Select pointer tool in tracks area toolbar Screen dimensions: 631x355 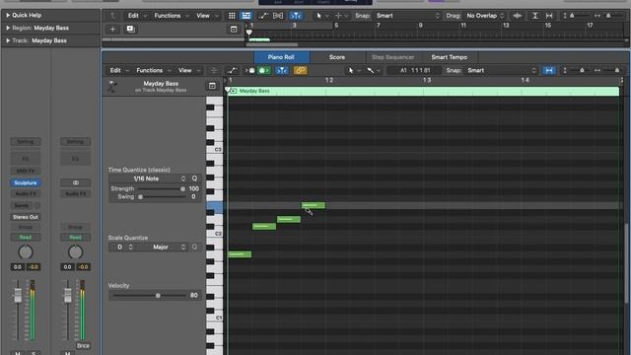(318, 16)
